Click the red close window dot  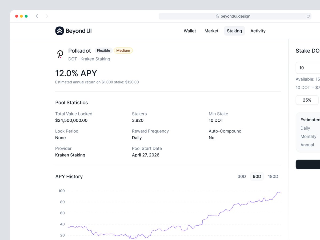(17, 16)
